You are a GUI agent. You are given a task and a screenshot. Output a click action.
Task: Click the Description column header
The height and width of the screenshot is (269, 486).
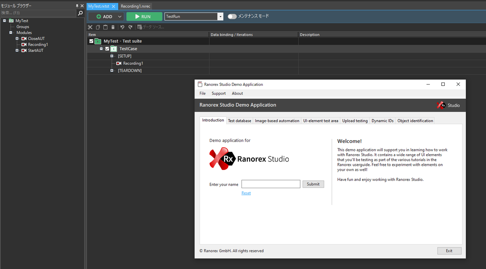coord(392,35)
